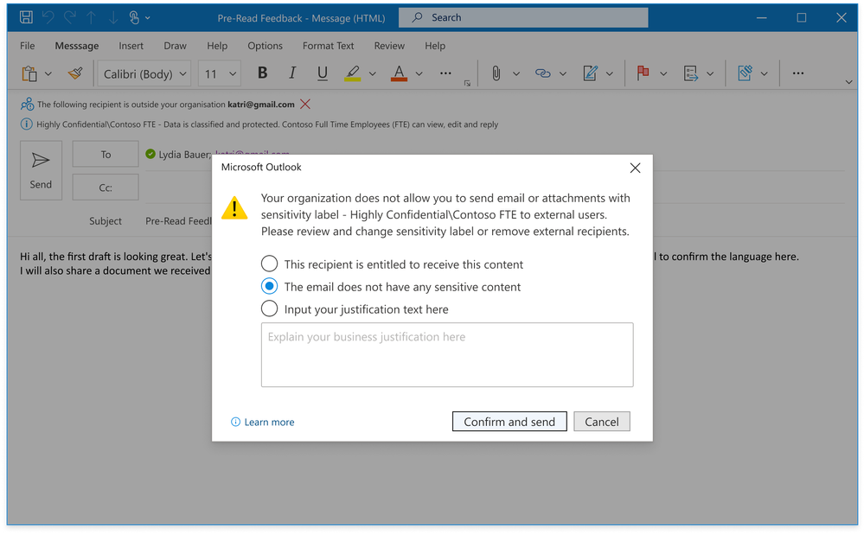Click the Attach File paperclip icon
The image size is (864, 534).
[496, 73]
